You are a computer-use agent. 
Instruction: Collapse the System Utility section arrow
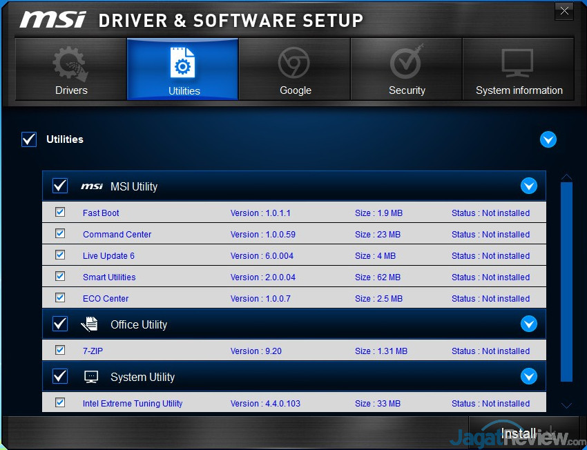[529, 376]
